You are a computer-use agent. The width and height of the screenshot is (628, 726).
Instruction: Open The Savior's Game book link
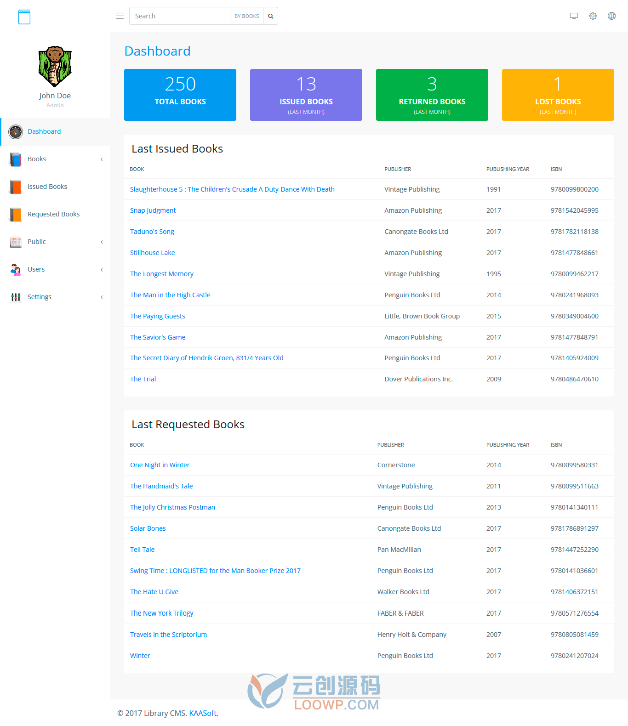coord(158,337)
